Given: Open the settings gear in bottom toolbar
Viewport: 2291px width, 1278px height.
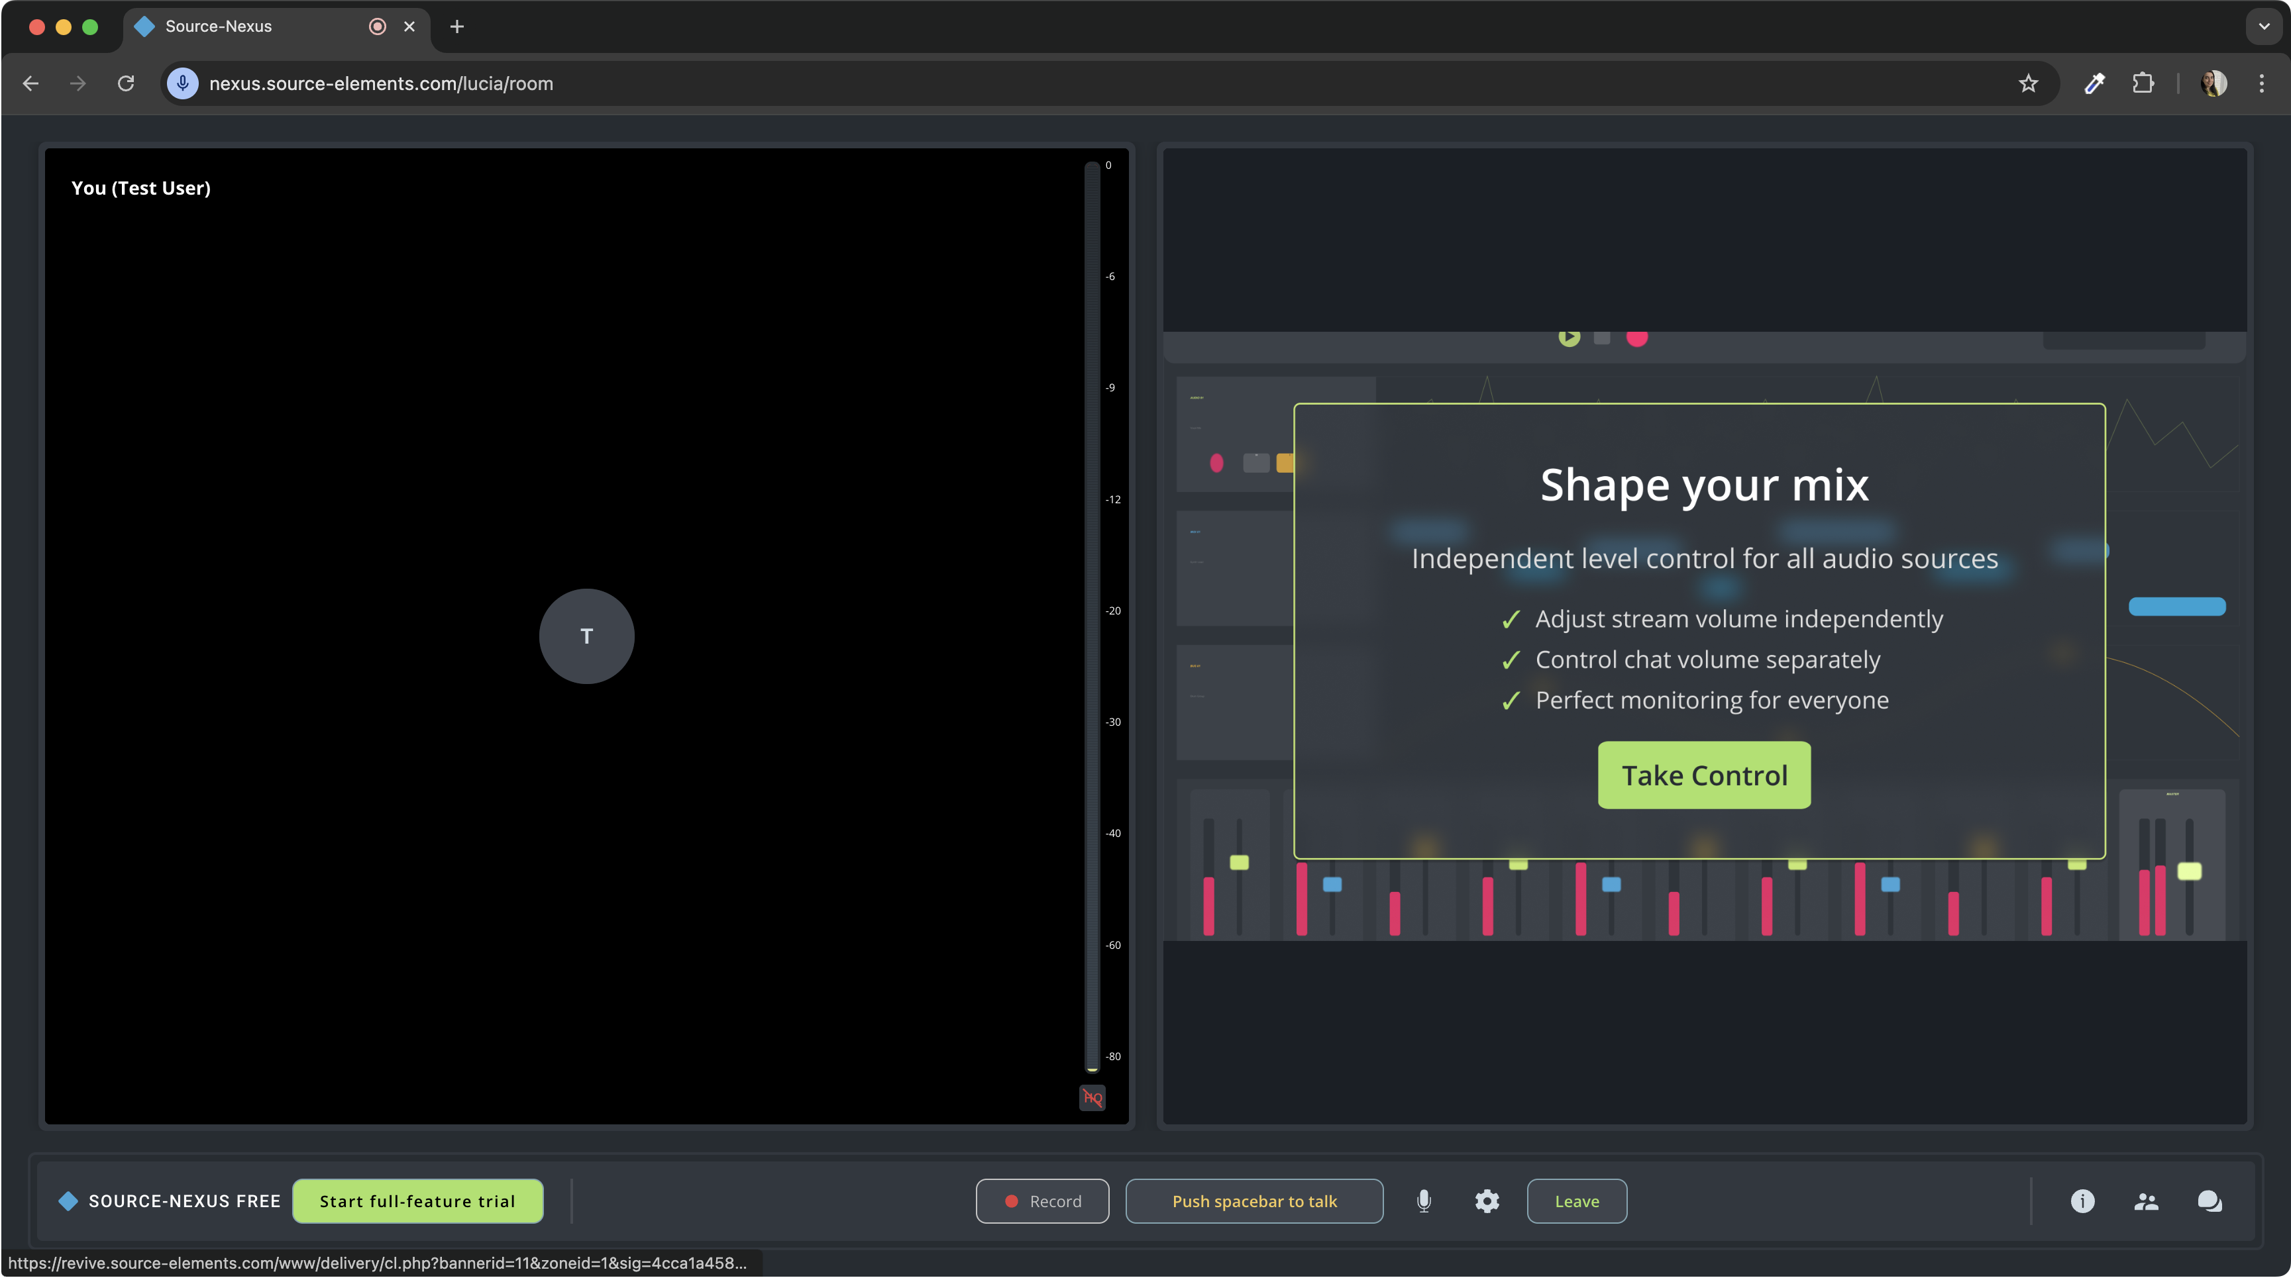Looking at the screenshot, I should pyautogui.click(x=1487, y=1201).
